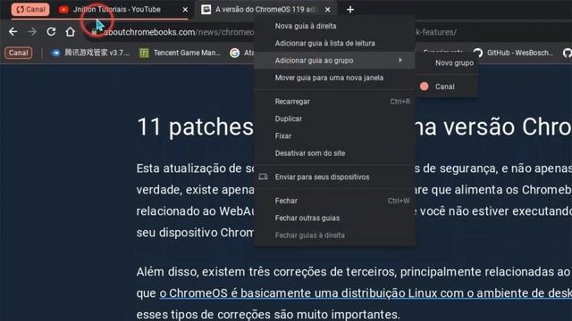Click the article tab favicon

point(206,10)
